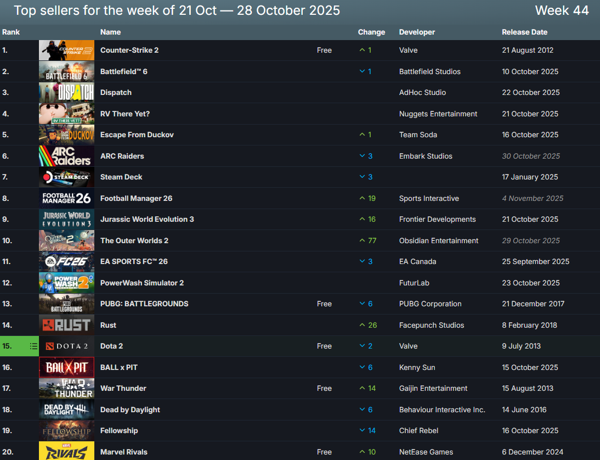This screenshot has height=460, width=600.
Task: Click the Counter-Strike 2 game thumbnail
Action: pyautogui.click(x=66, y=50)
